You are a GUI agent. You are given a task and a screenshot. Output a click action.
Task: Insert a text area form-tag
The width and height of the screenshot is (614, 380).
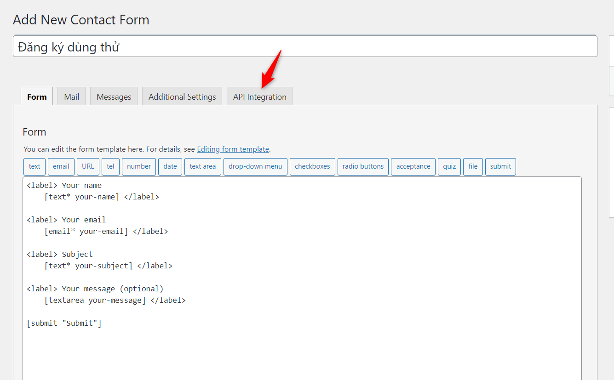pos(202,166)
